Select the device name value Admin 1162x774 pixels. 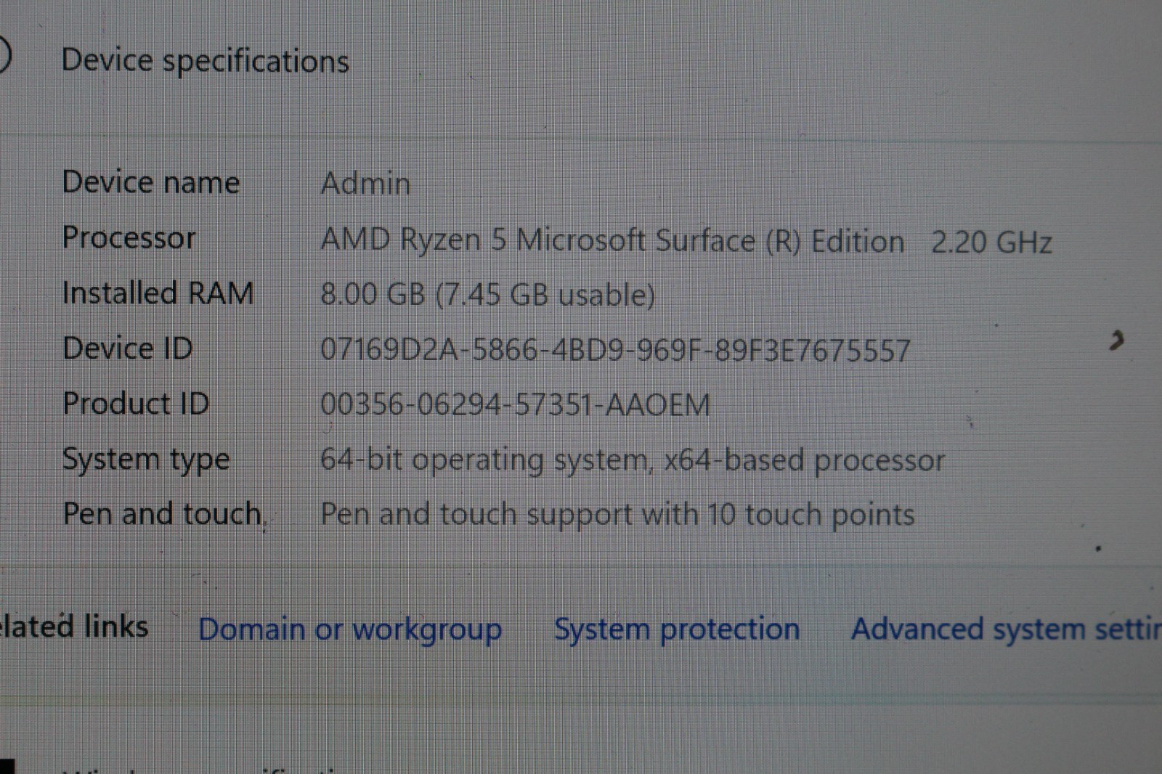(365, 183)
